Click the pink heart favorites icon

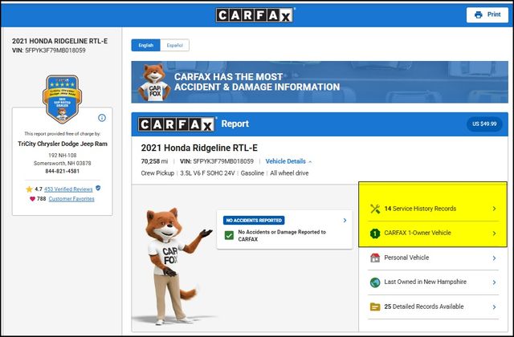(32, 199)
